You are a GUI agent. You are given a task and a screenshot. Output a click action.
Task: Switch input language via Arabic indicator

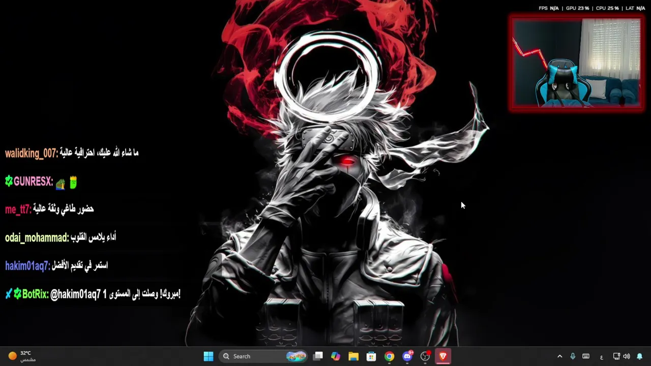tap(602, 357)
